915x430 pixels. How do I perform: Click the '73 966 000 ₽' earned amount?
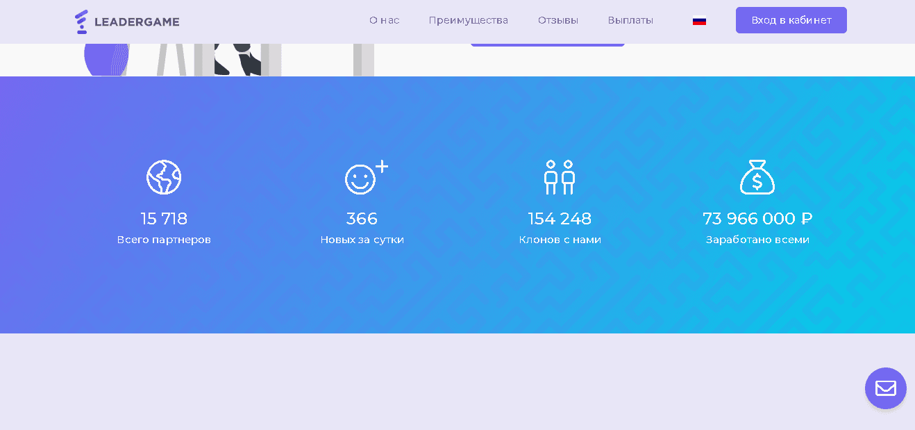coord(757,219)
